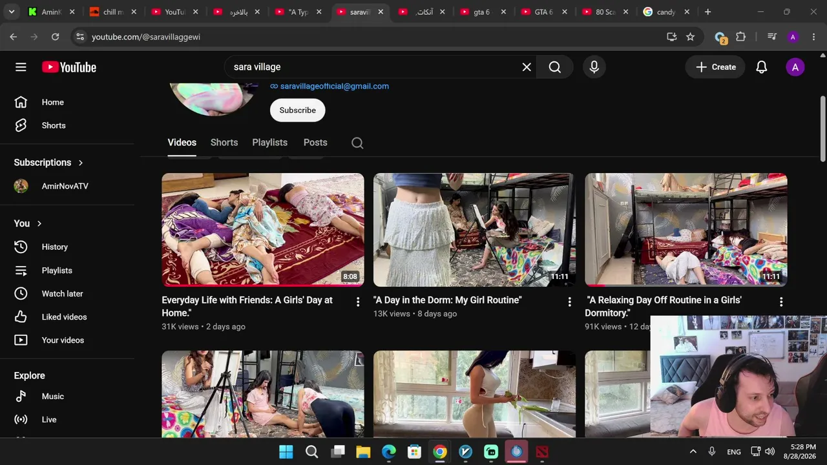Search within this channel's videos
The width and height of the screenshot is (827, 465).
[357, 143]
